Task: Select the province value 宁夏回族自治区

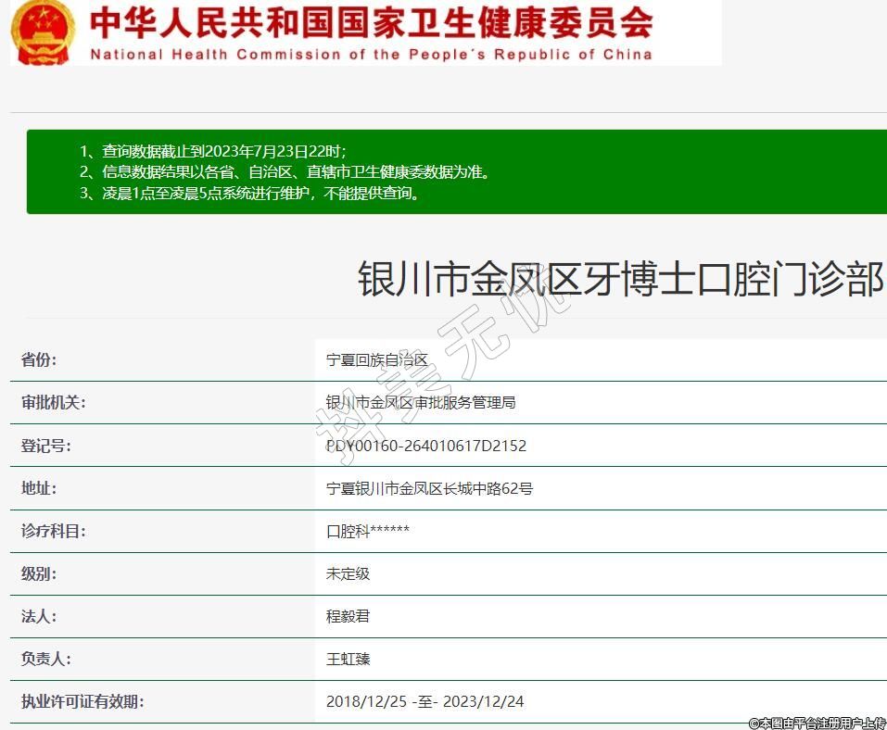Action: pos(377,360)
